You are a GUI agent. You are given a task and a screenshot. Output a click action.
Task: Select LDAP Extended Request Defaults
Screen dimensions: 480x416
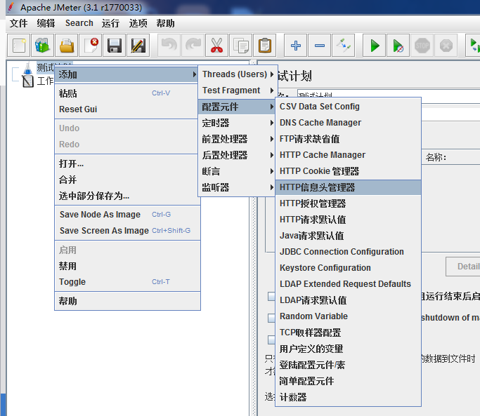coord(348,284)
